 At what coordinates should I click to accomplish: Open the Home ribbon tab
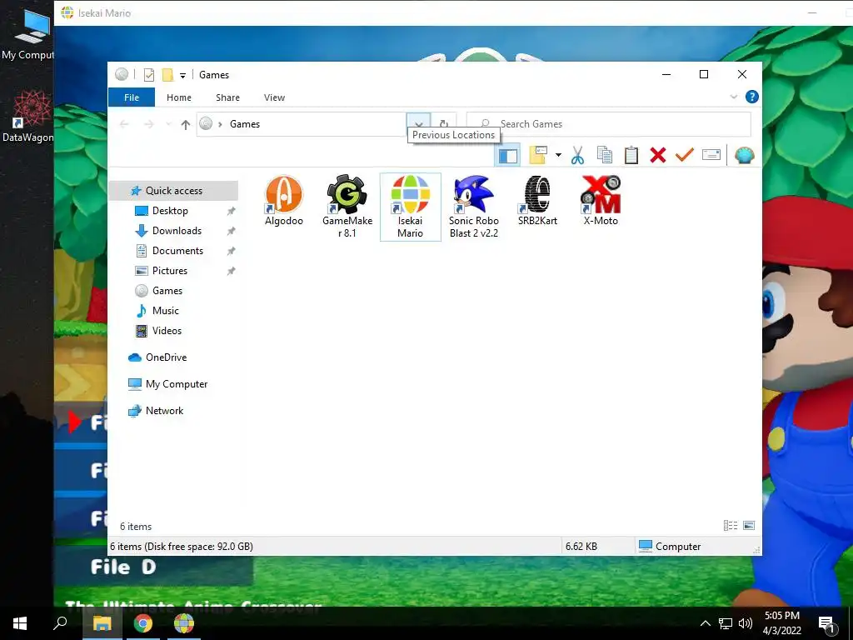pos(179,97)
